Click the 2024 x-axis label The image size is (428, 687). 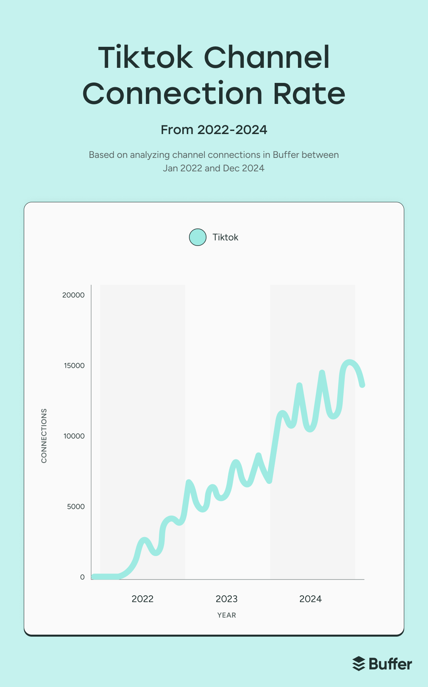tap(310, 599)
